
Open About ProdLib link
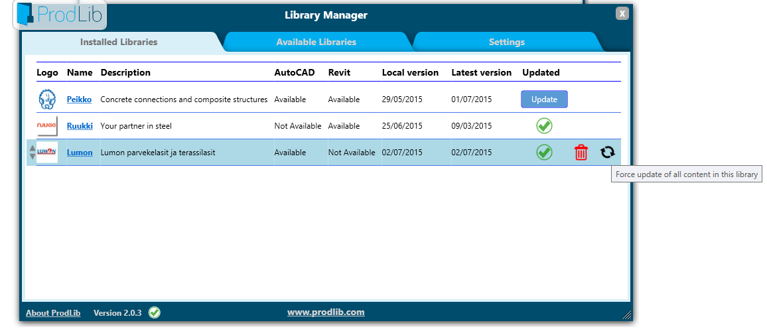pos(53,313)
